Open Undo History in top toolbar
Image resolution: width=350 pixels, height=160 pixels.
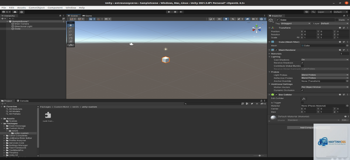pos(307,12)
